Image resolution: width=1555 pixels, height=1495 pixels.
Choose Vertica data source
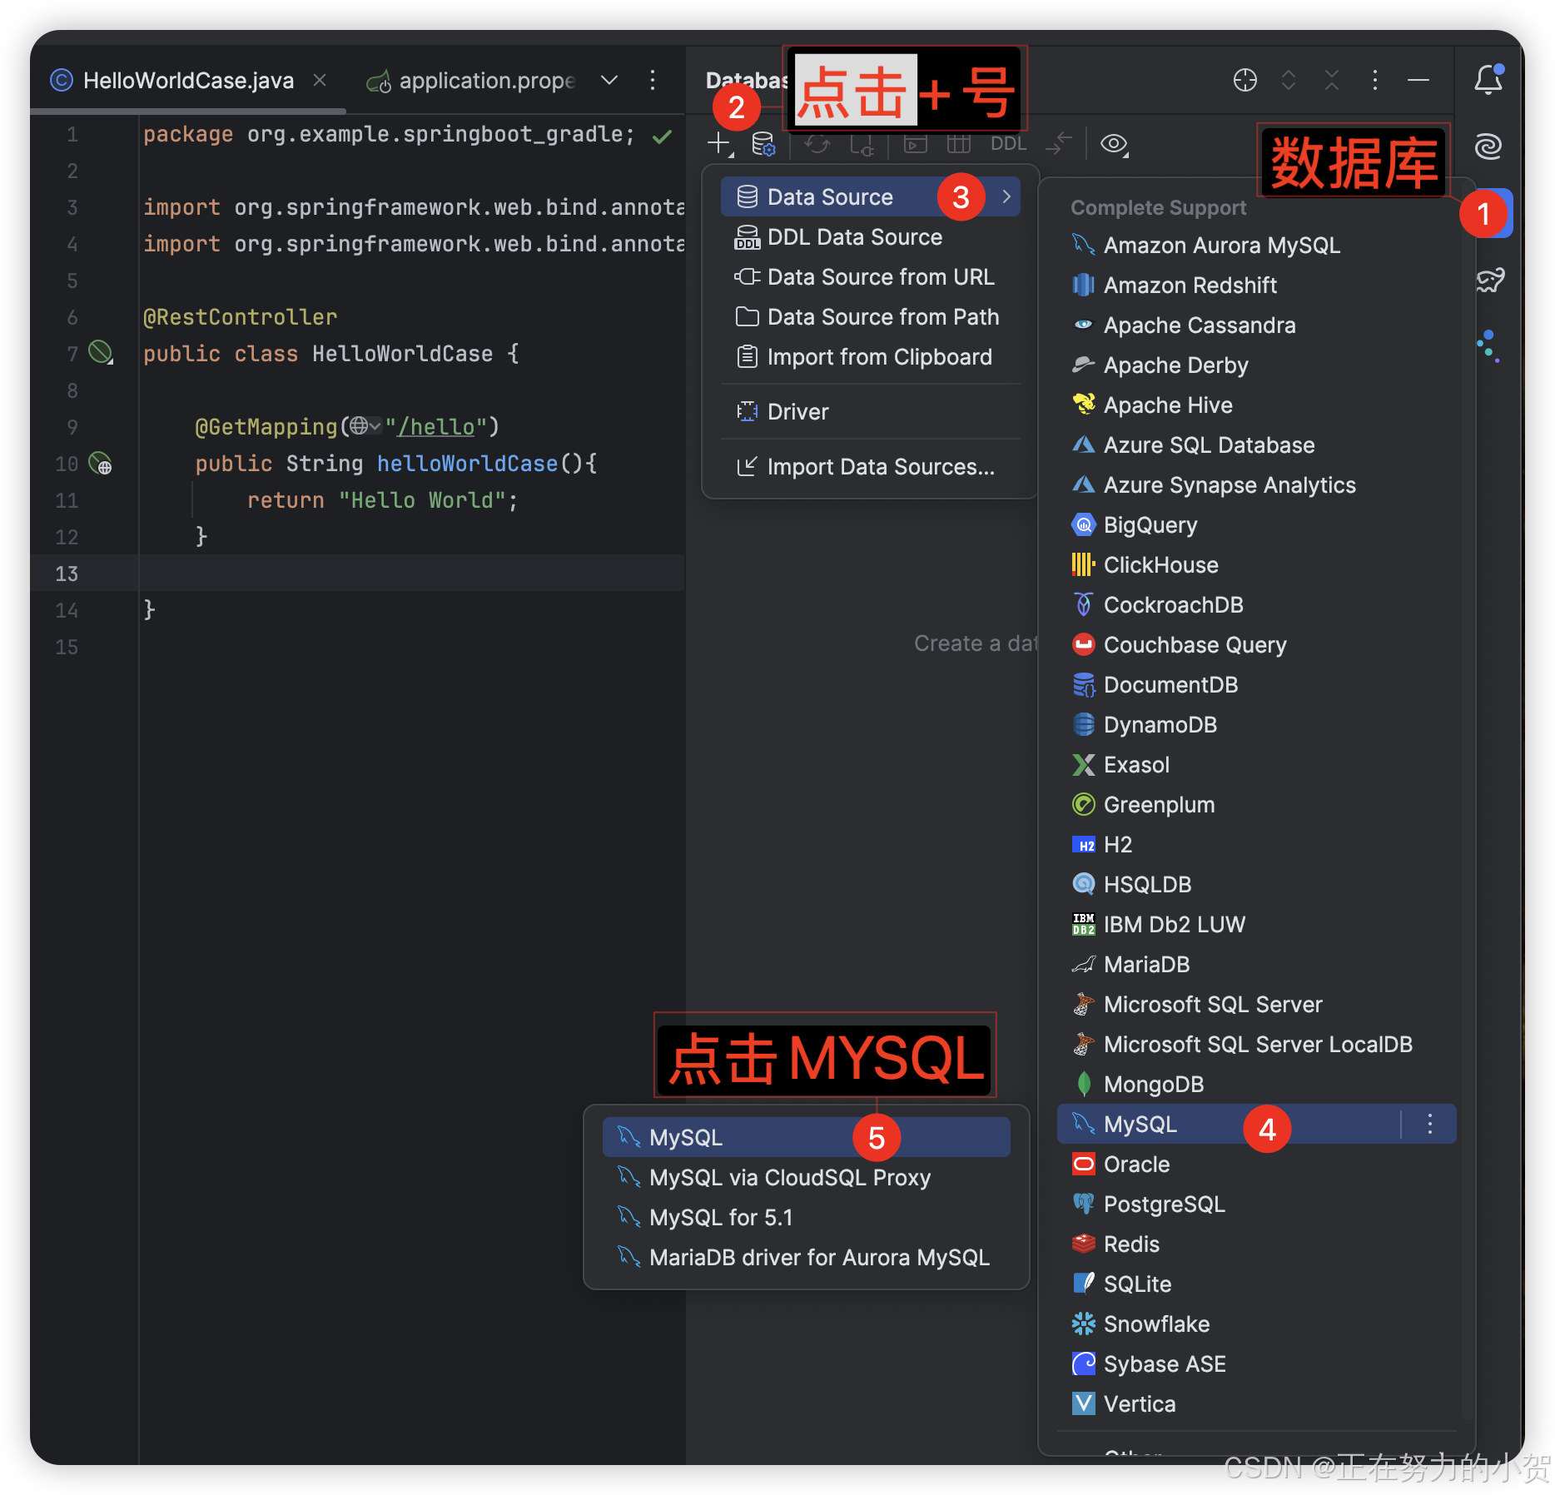[1256, 1404]
